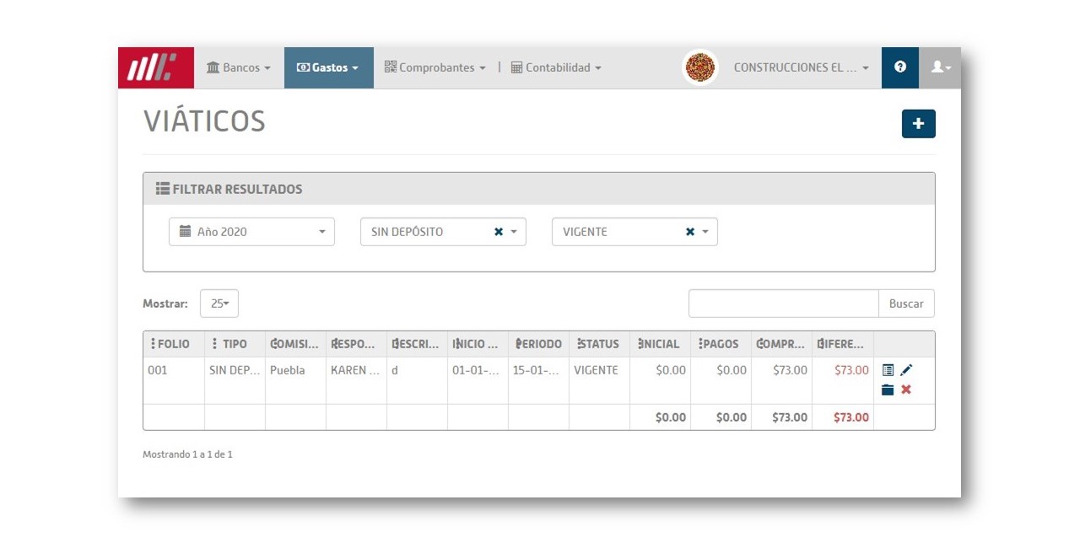Expand the Año 2020 dropdown

tap(251, 232)
